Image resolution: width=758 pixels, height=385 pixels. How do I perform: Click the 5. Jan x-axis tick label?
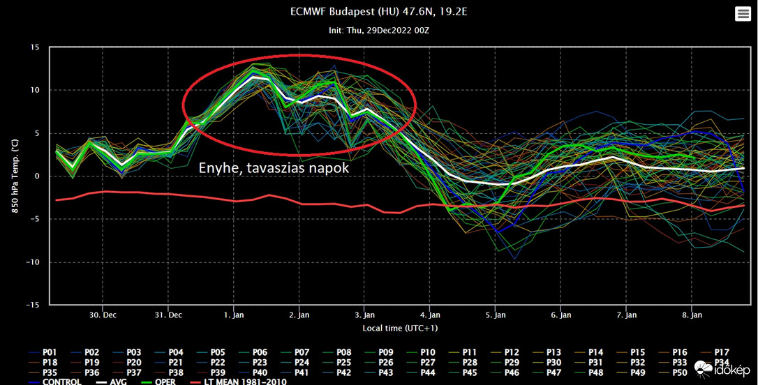(x=495, y=315)
